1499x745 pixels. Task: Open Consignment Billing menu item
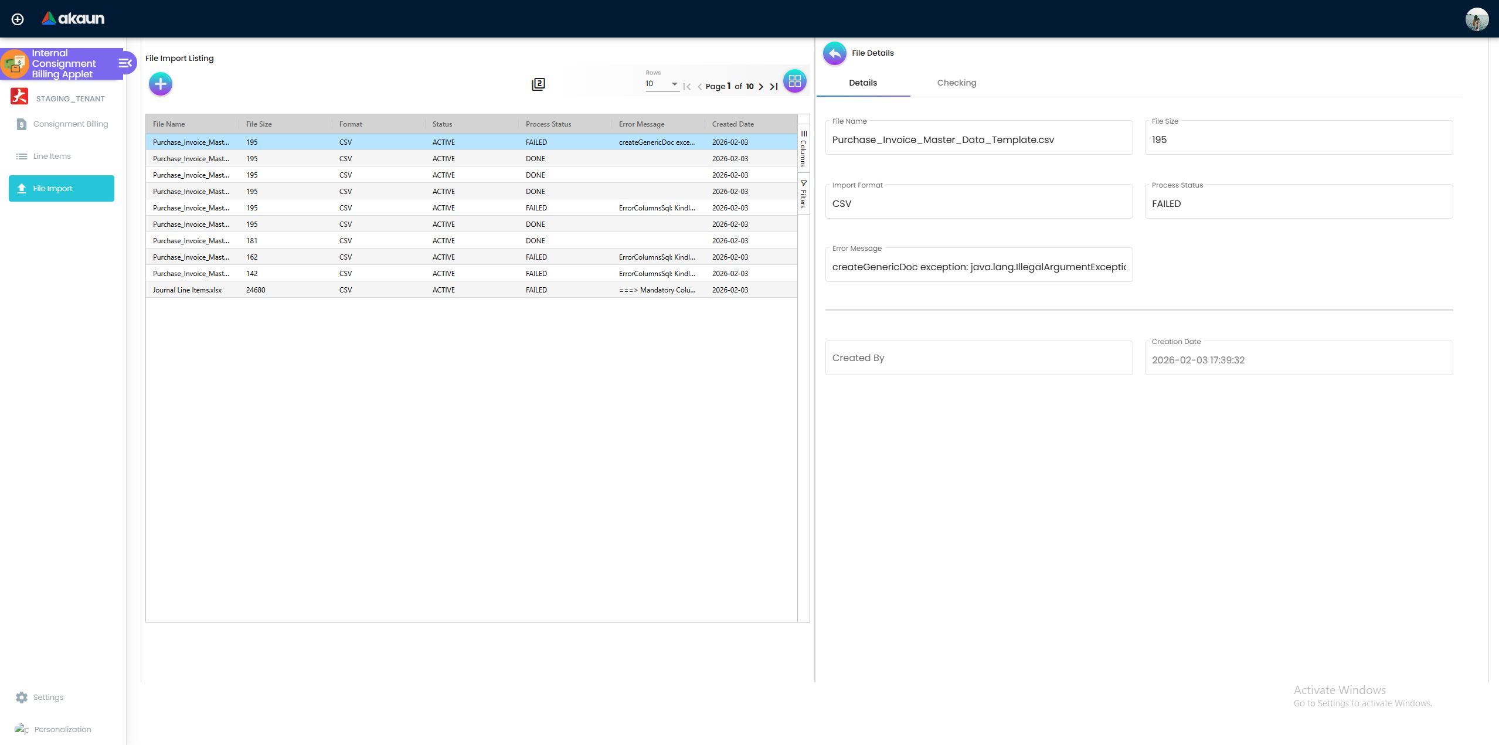click(62, 124)
